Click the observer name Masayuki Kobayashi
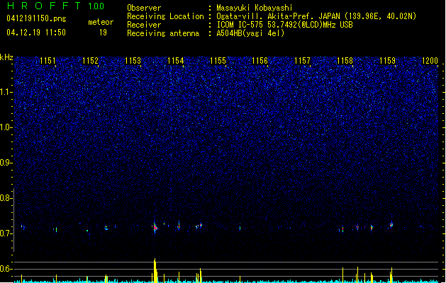The width and height of the screenshot is (446, 283). [255, 8]
